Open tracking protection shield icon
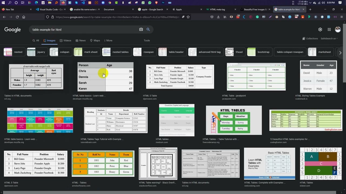346x194 pixels. [48, 17]
